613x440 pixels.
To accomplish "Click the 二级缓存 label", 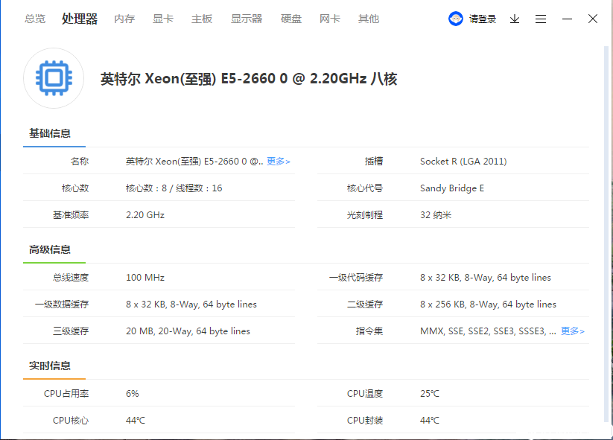I will click(x=365, y=305).
